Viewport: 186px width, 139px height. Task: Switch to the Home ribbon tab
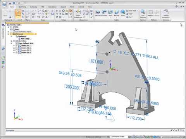coord(12,7)
